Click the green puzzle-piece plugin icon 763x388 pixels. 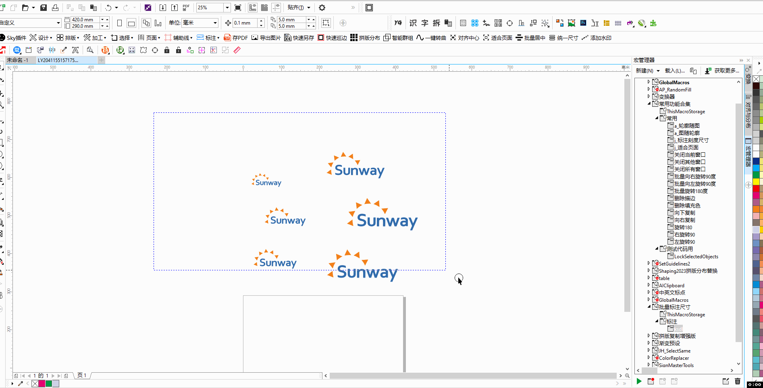coord(653,23)
